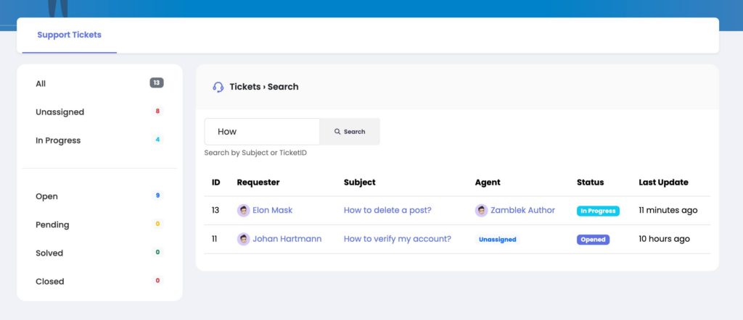Open 'How to delete a post?' ticket
The height and width of the screenshot is (320, 743).
(x=387, y=211)
